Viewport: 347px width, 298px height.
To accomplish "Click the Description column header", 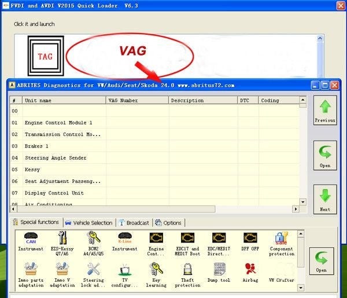I will tap(203, 101).
